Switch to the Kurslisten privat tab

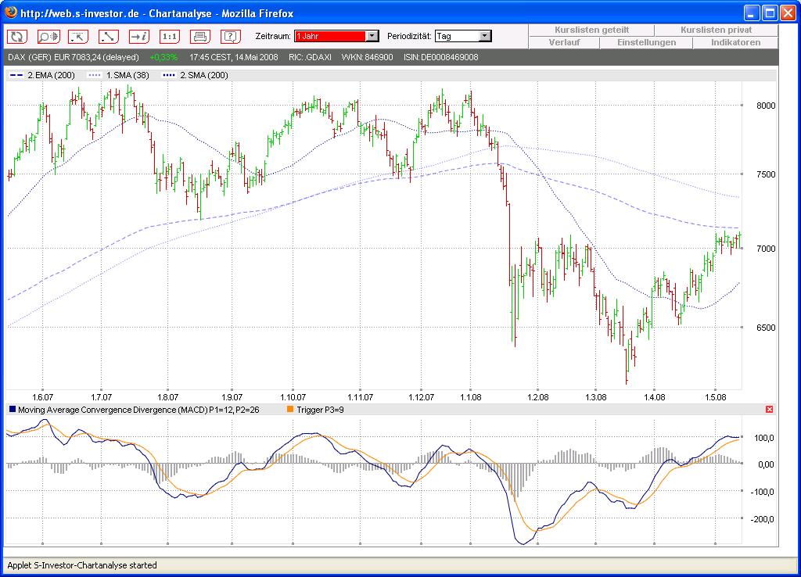717,30
